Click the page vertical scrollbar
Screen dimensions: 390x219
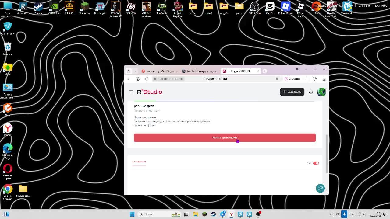327,154
